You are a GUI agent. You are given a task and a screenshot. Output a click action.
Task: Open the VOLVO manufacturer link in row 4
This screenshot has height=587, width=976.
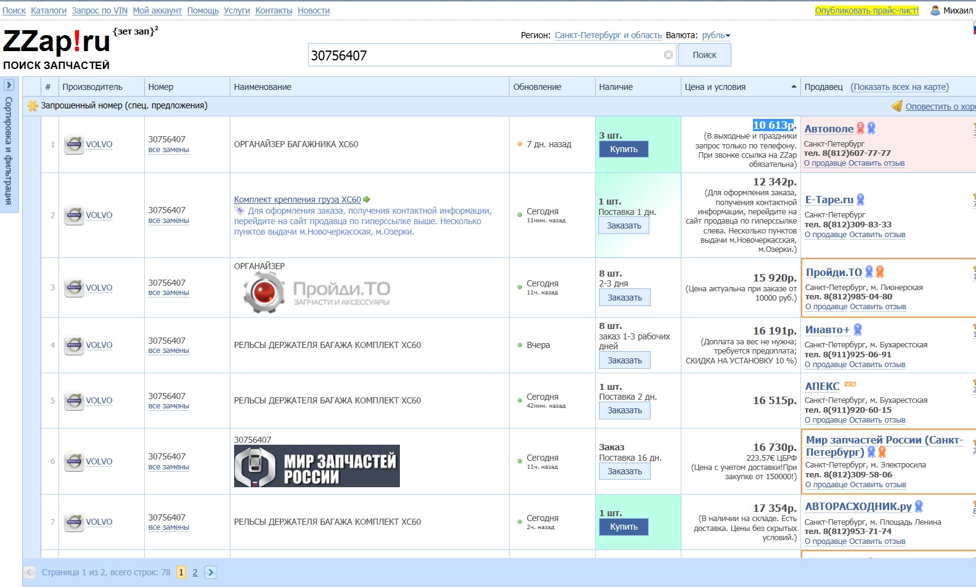[99, 345]
